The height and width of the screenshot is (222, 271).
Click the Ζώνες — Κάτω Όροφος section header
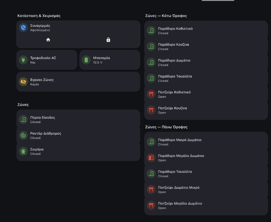(166, 16)
